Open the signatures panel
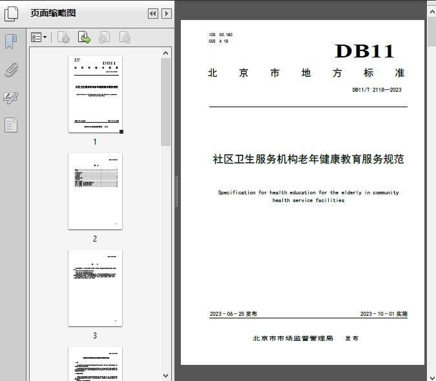 (x=11, y=98)
